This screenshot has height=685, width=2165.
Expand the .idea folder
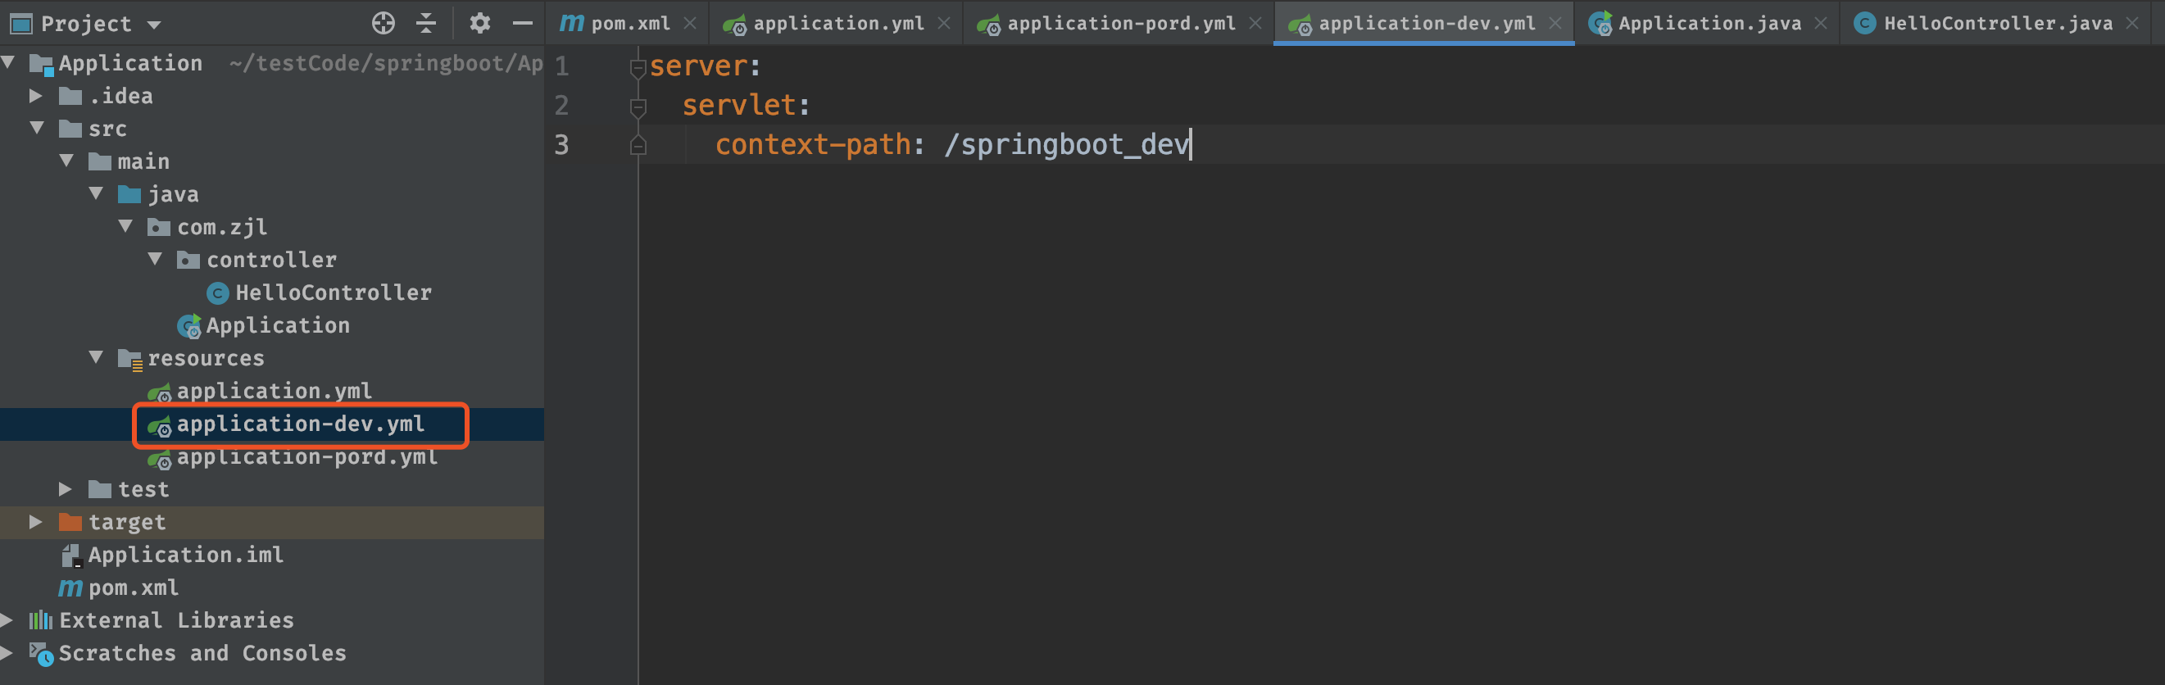(35, 96)
